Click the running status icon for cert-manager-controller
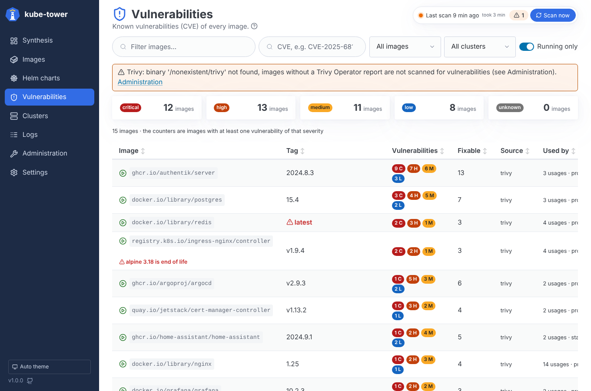 point(123,311)
